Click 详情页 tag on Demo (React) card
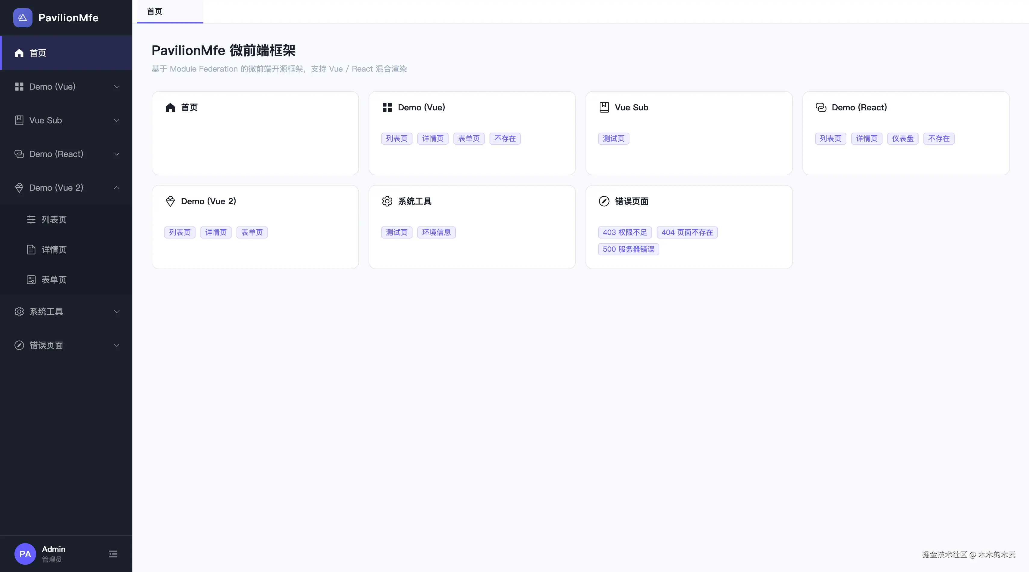Image resolution: width=1029 pixels, height=572 pixels. coord(867,139)
